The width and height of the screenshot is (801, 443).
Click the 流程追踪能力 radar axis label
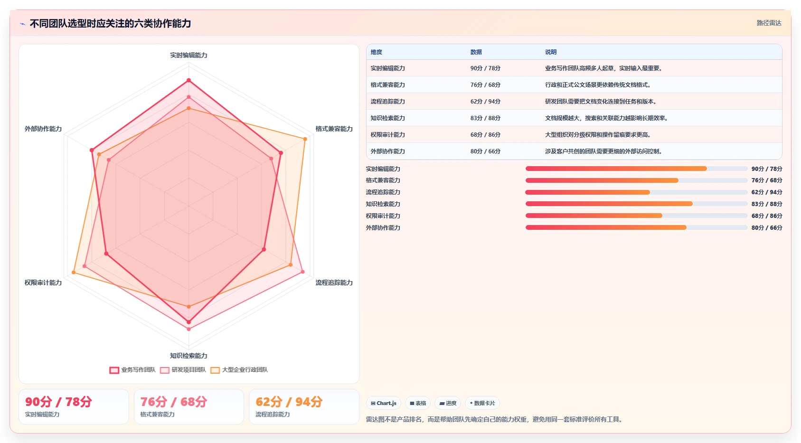334,283
